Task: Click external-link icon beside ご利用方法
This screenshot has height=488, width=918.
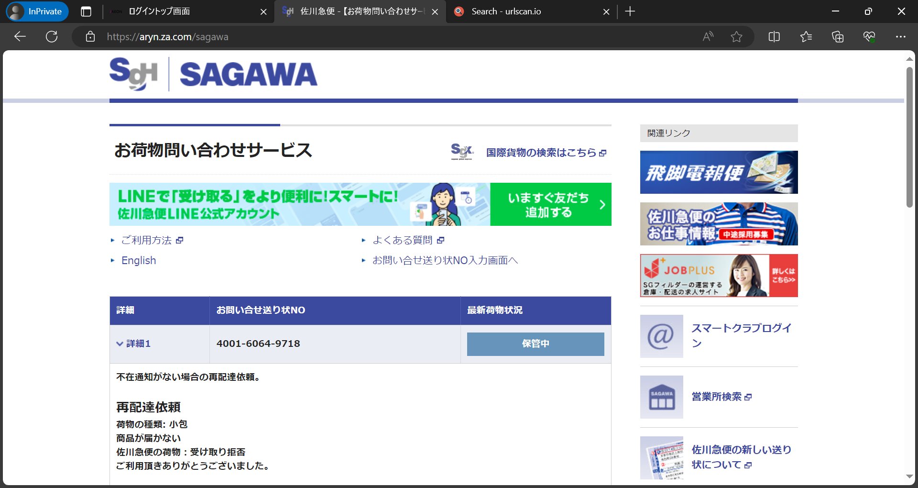Action: (180, 240)
